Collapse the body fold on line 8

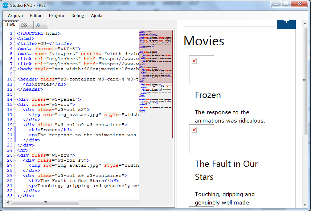(x=15, y=69)
